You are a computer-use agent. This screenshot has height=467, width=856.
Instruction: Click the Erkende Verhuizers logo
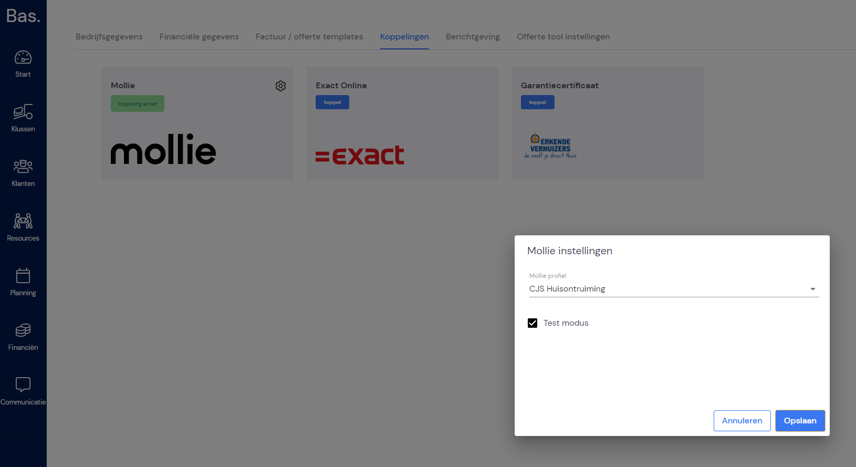tap(550, 146)
